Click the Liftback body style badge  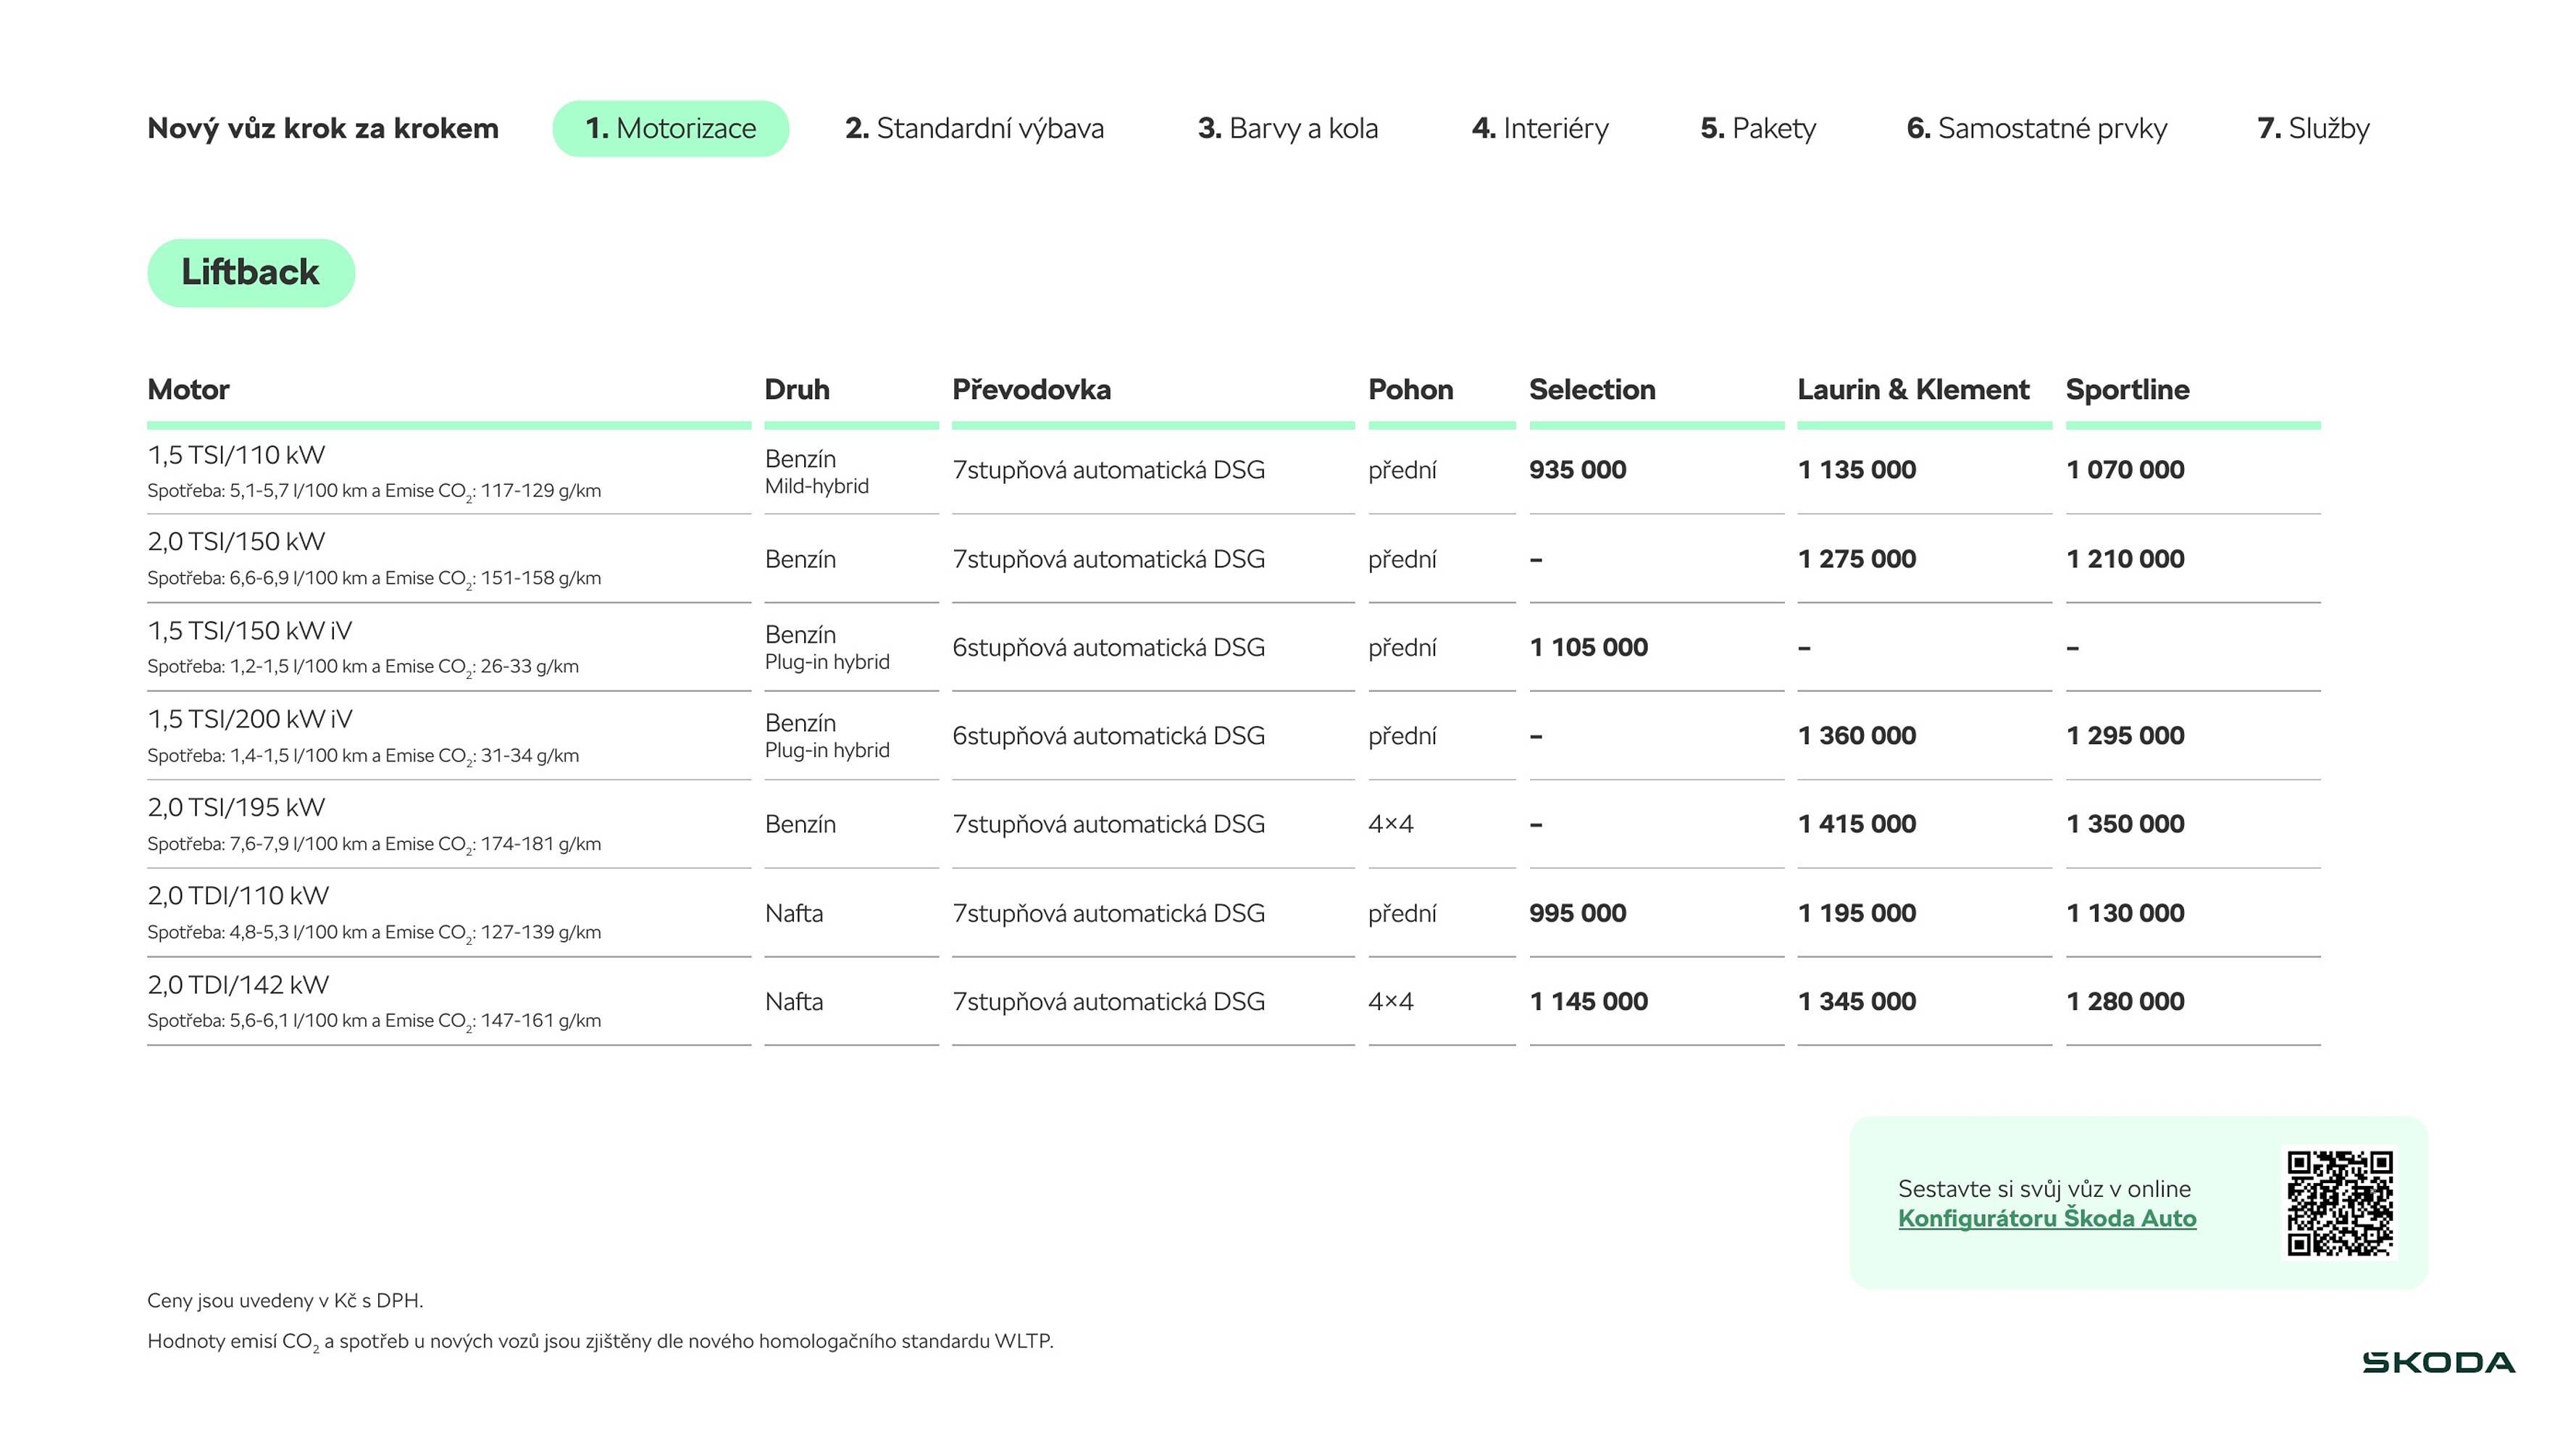click(250, 272)
